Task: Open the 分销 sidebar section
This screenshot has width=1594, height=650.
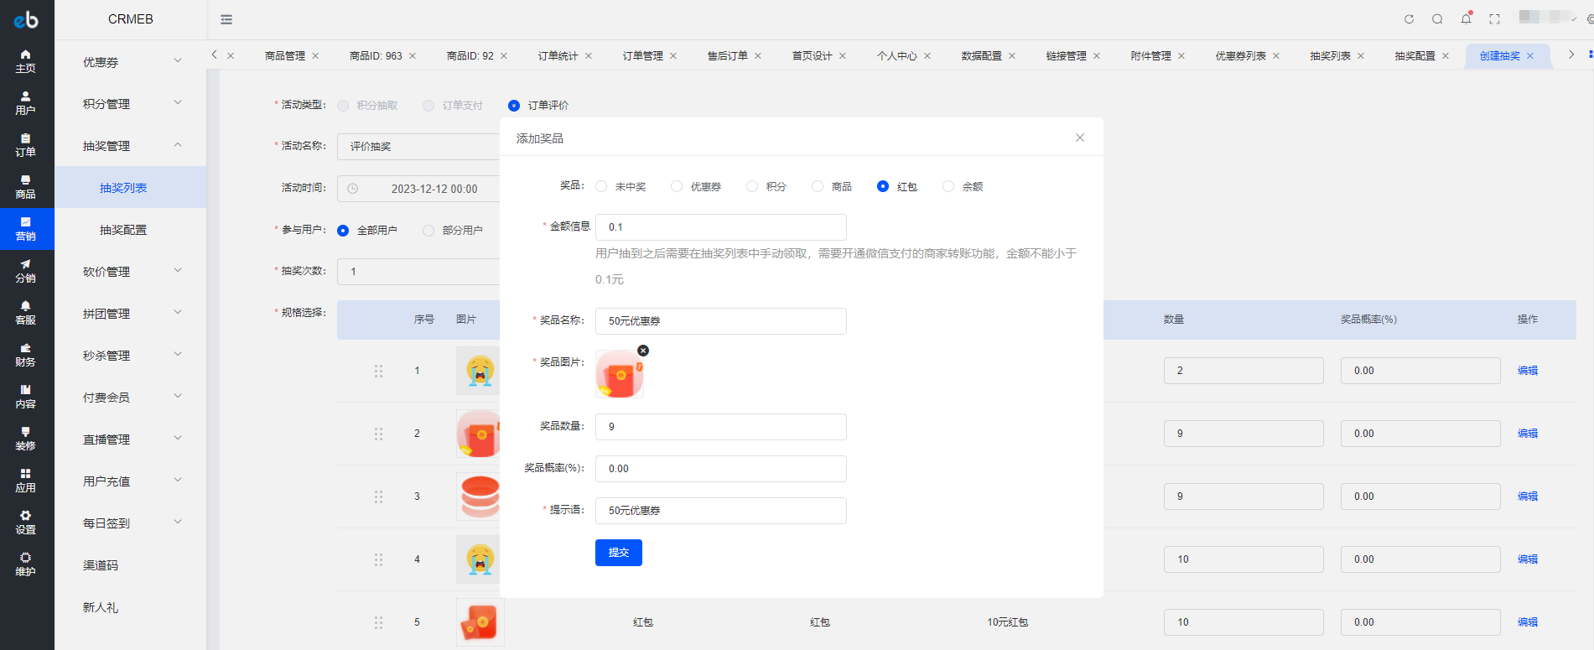Action: [26, 271]
